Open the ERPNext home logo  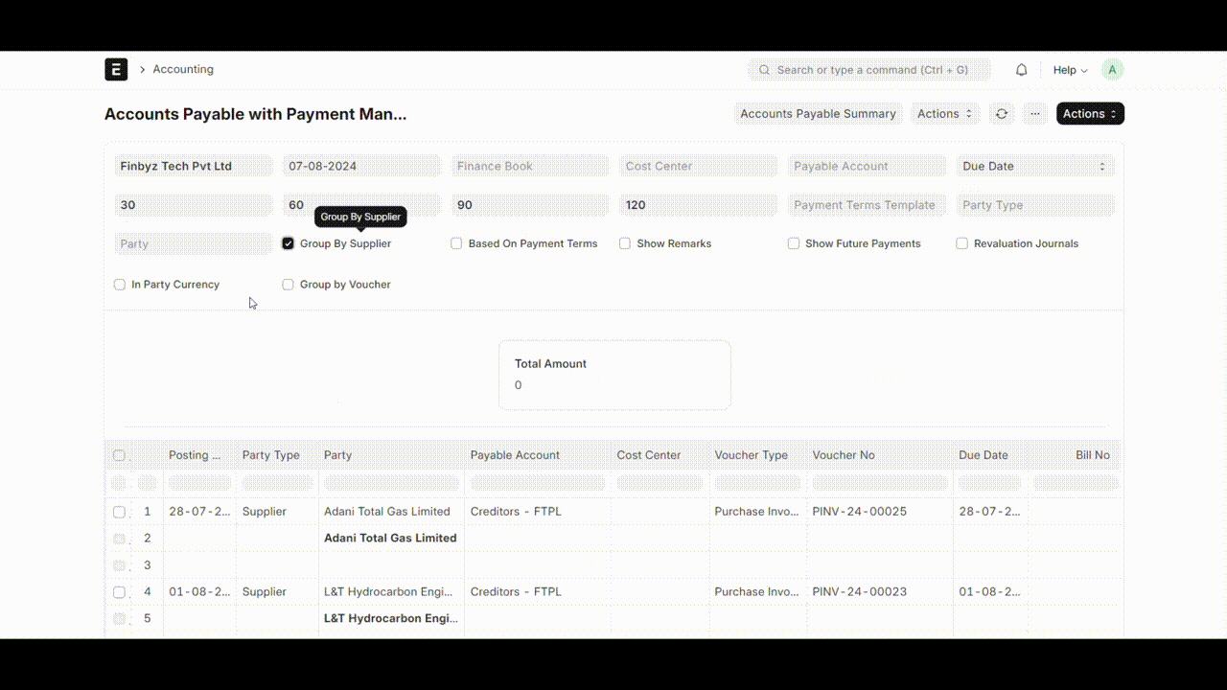116,69
